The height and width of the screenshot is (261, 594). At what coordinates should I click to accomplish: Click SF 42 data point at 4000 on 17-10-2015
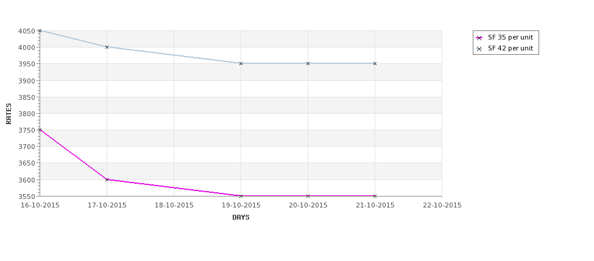[107, 47]
